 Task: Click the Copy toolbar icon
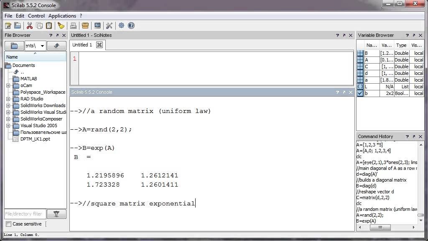click(x=39, y=26)
